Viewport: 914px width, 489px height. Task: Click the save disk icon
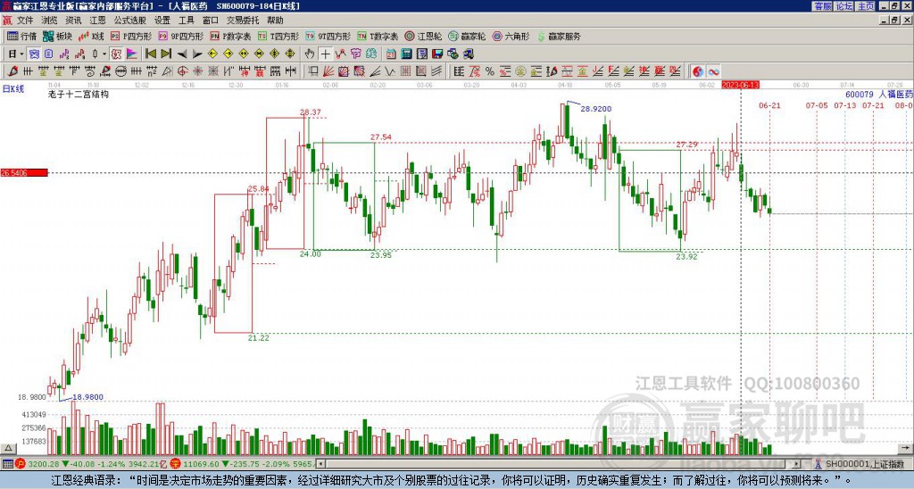click(x=437, y=54)
